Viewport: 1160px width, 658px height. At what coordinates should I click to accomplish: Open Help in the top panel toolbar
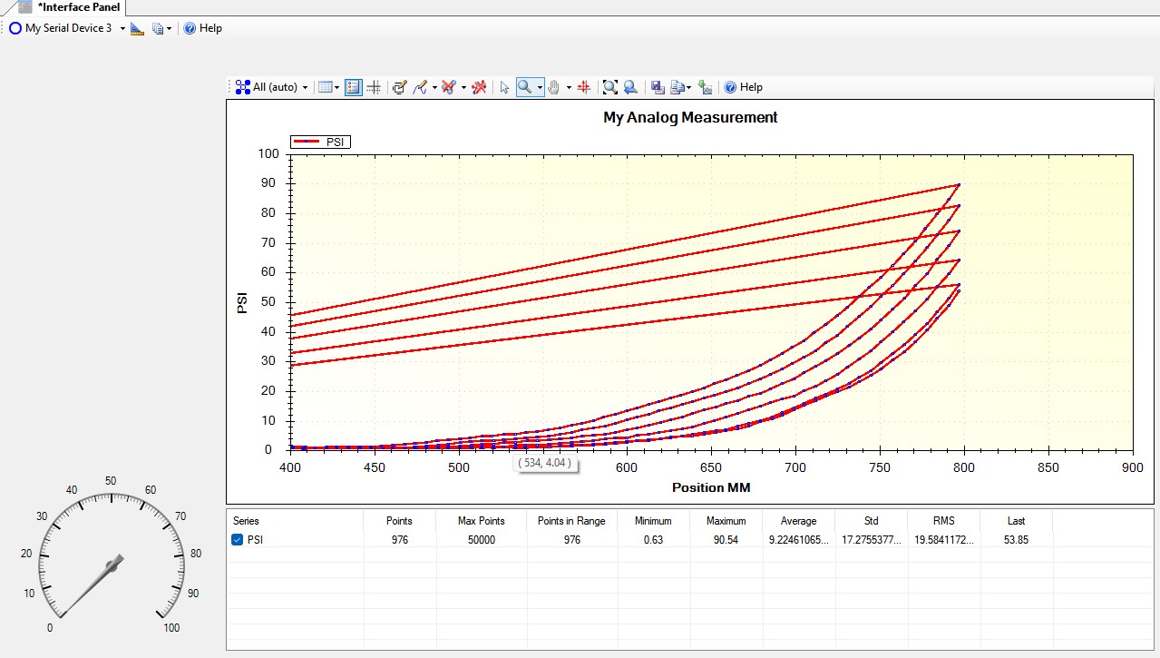click(x=202, y=28)
